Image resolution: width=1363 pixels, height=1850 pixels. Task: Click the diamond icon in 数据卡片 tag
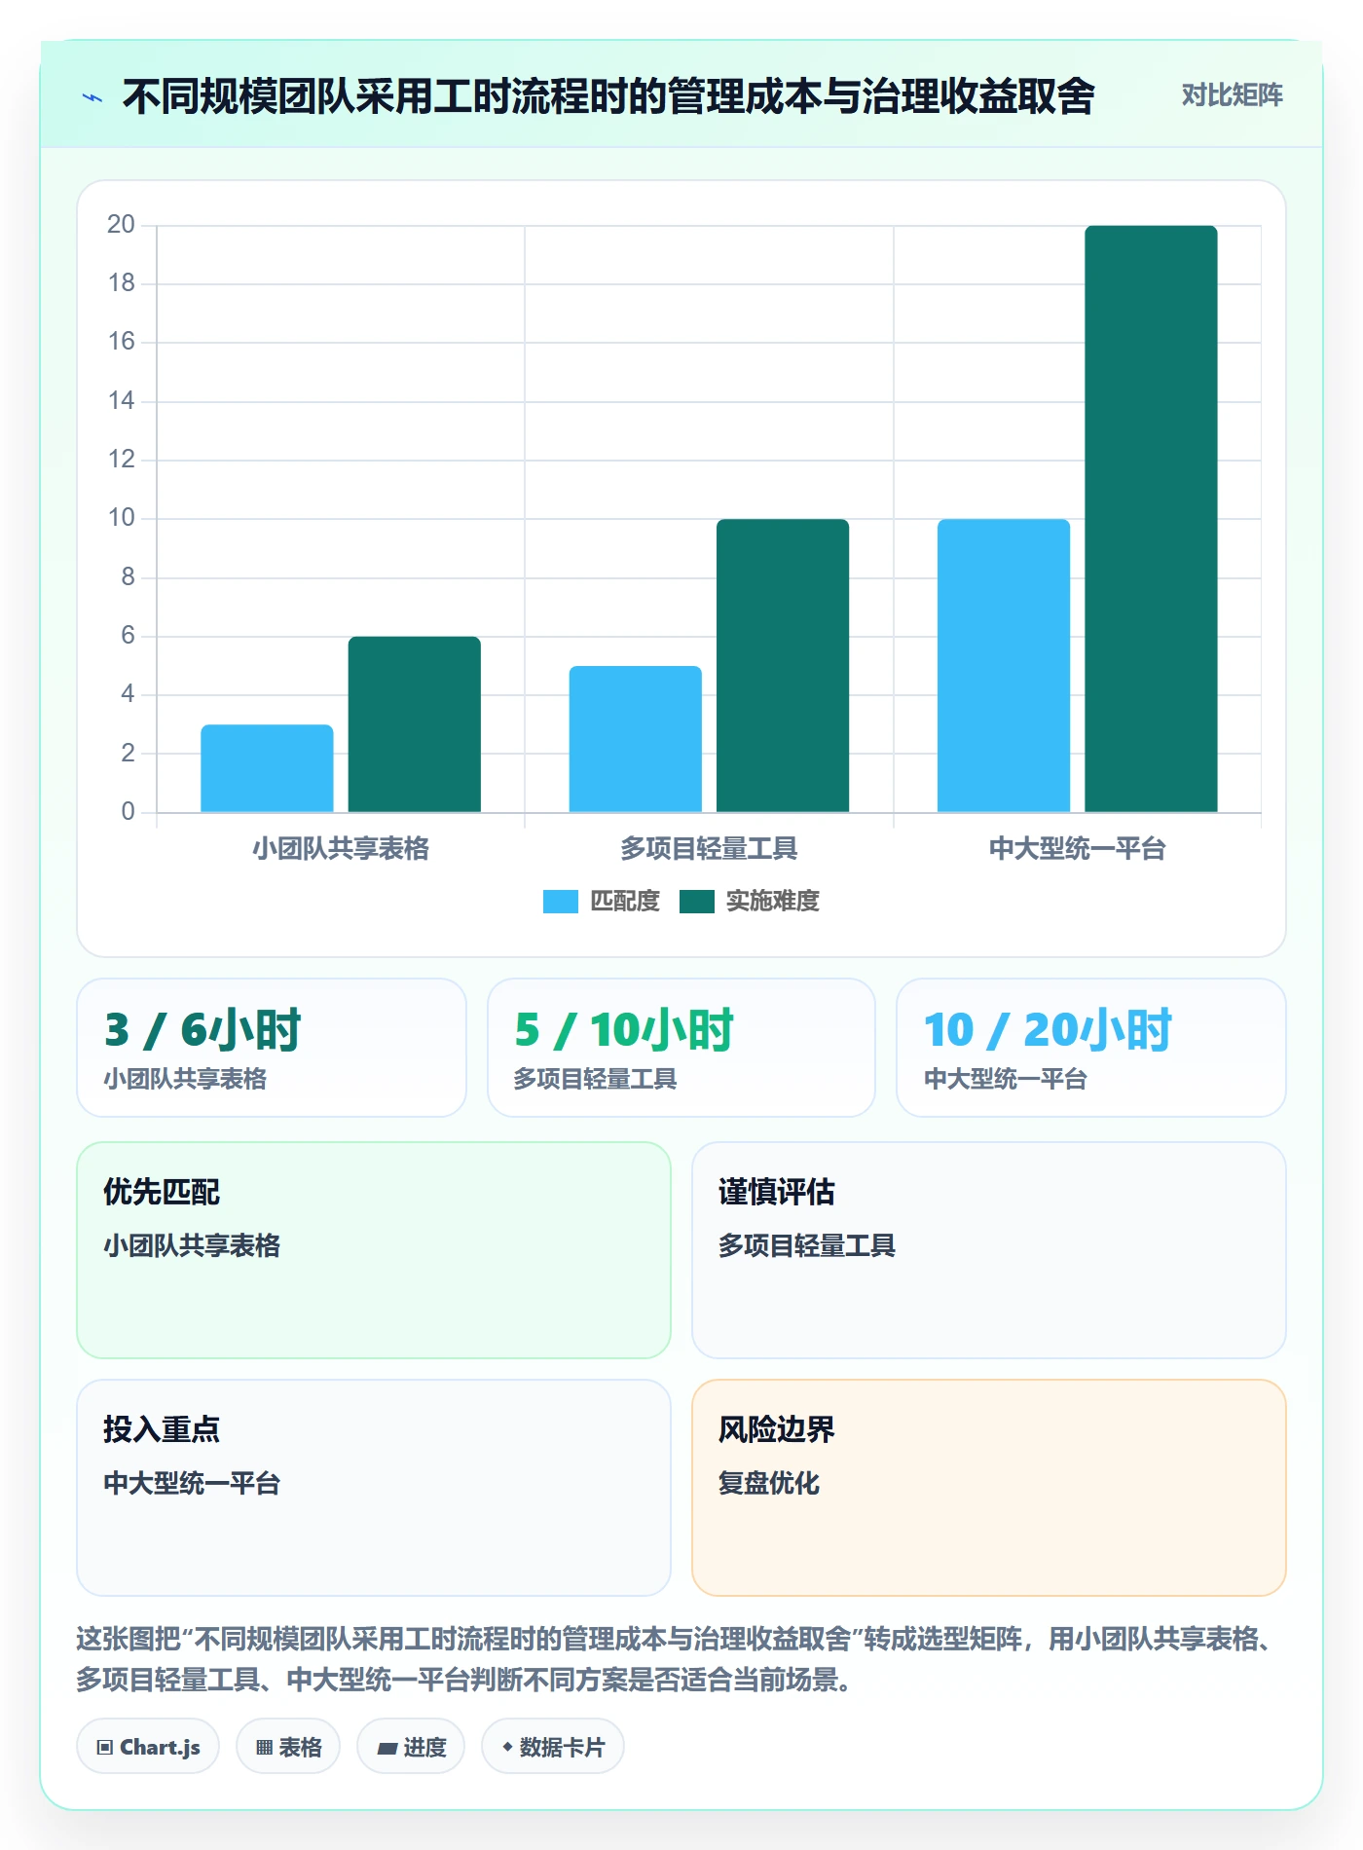[x=507, y=1747]
